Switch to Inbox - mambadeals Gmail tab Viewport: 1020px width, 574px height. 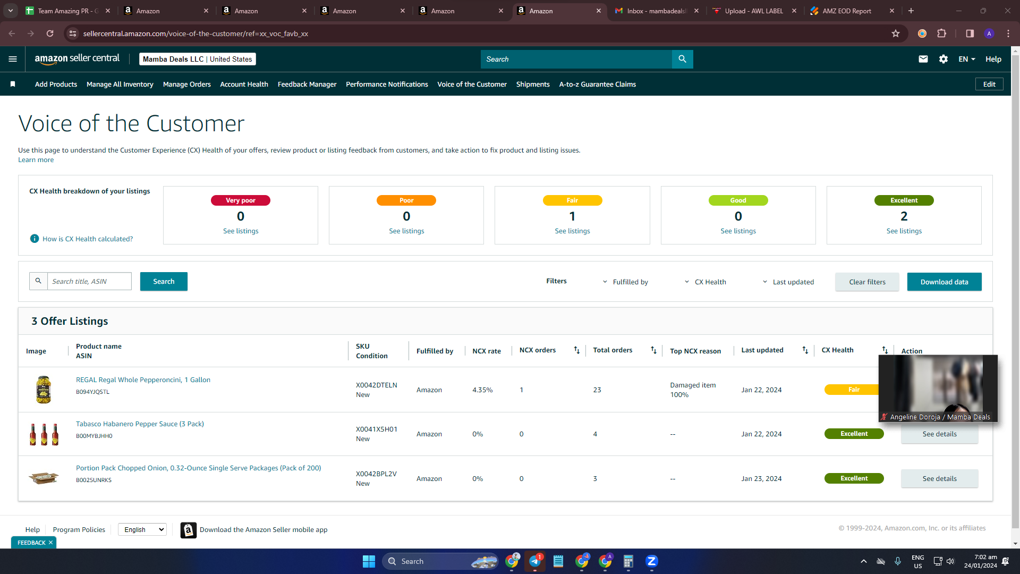coord(657,11)
